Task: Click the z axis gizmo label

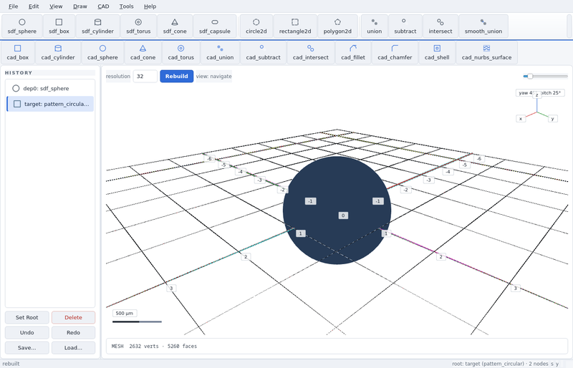Action: coord(536,95)
